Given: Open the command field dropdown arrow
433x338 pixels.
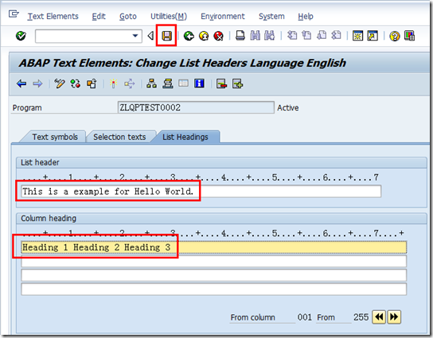Looking at the screenshot, I should coord(135,36).
